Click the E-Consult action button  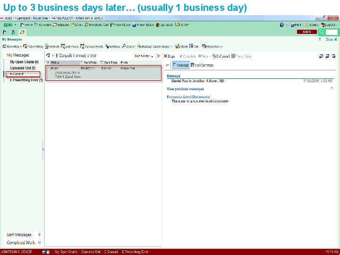tap(221, 56)
